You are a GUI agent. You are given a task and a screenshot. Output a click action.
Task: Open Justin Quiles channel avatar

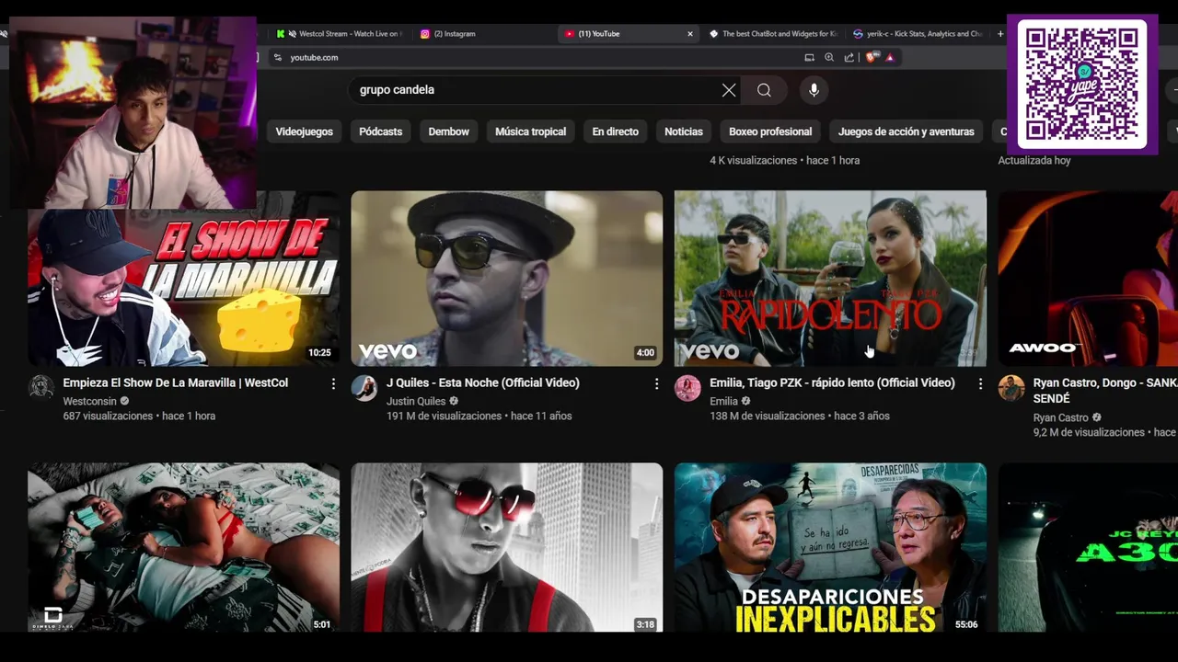pos(364,388)
